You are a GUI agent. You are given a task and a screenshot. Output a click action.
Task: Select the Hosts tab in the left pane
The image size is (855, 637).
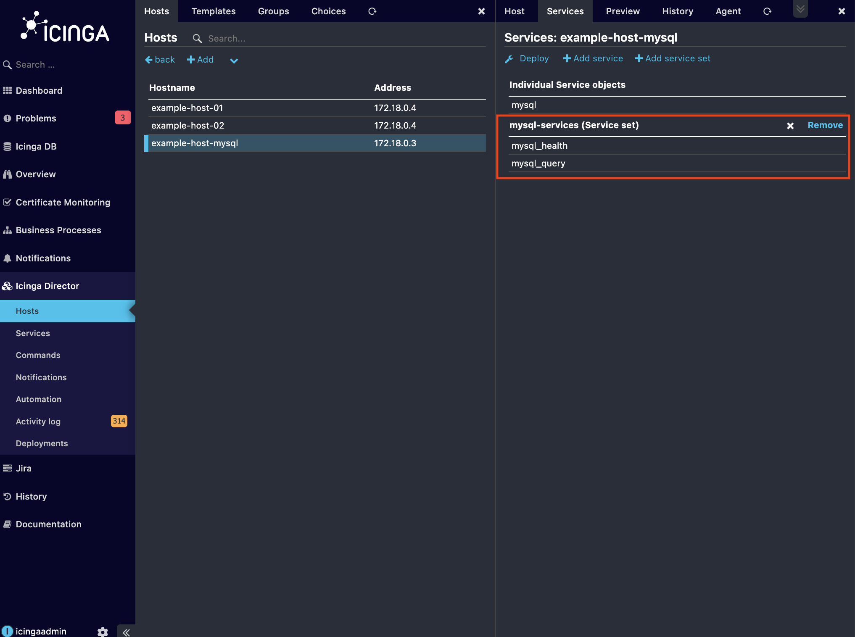[157, 11]
